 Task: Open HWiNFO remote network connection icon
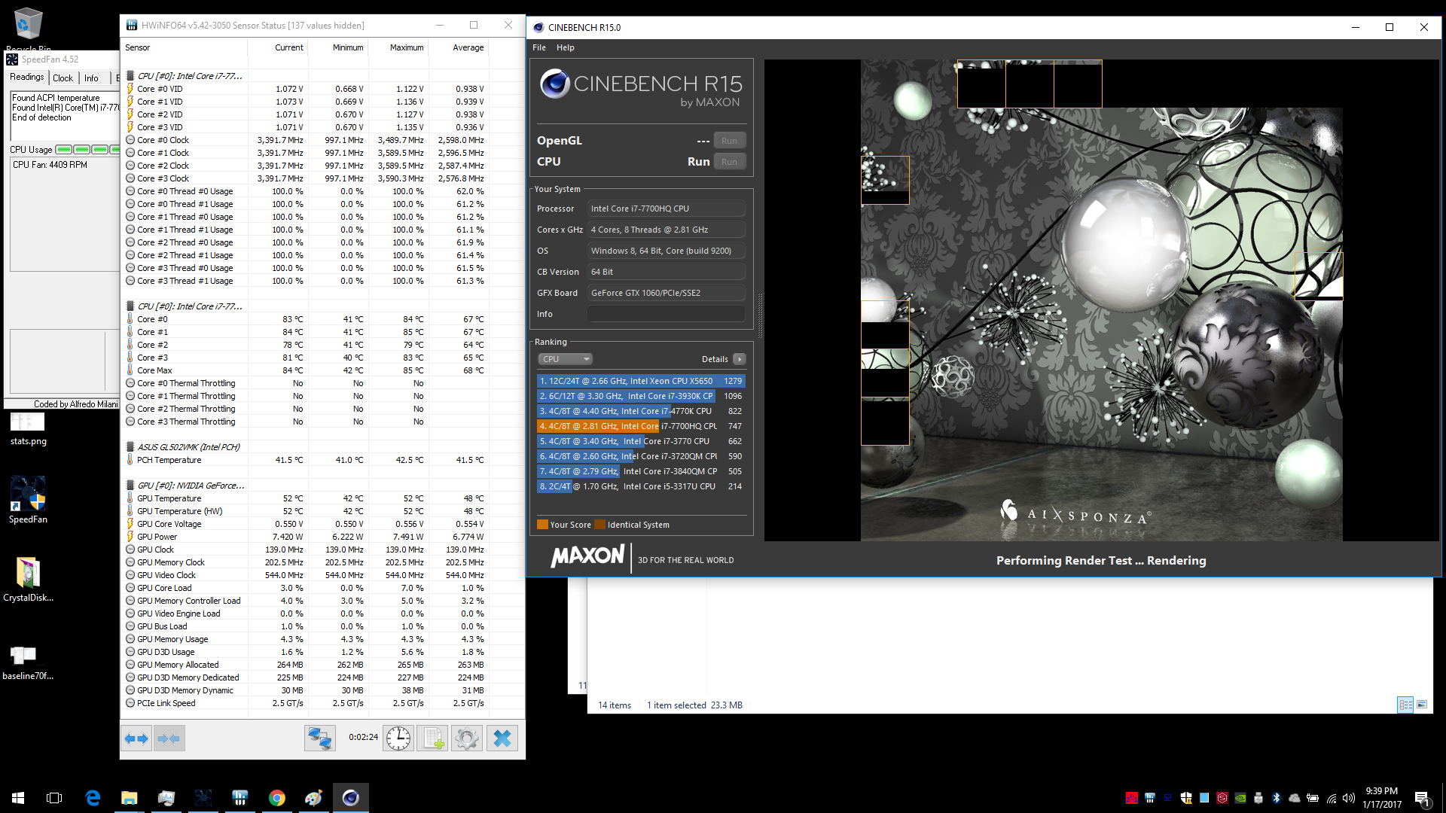319,738
